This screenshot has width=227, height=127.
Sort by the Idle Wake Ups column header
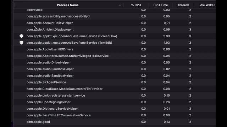click(x=207, y=5)
